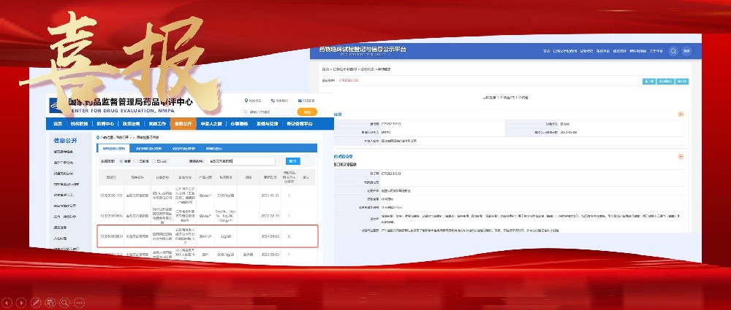Click the 信息公开 sidebar heading

65,140
